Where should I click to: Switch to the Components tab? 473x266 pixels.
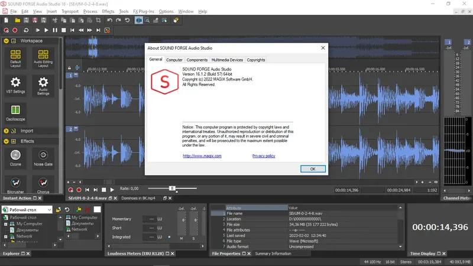pos(197,60)
